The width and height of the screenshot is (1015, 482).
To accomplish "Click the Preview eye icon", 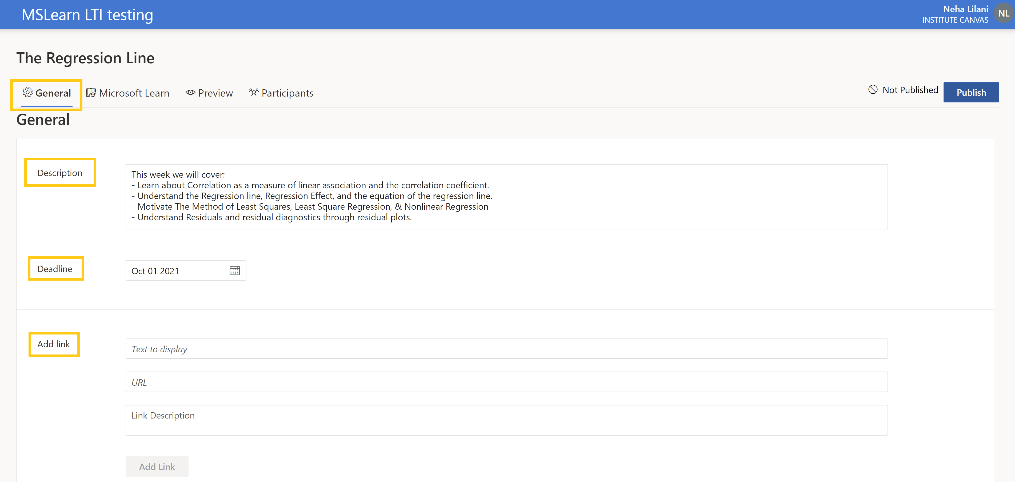I will [190, 93].
